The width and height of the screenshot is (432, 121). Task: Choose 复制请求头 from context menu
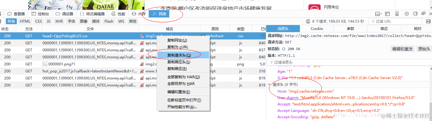tap(183, 55)
